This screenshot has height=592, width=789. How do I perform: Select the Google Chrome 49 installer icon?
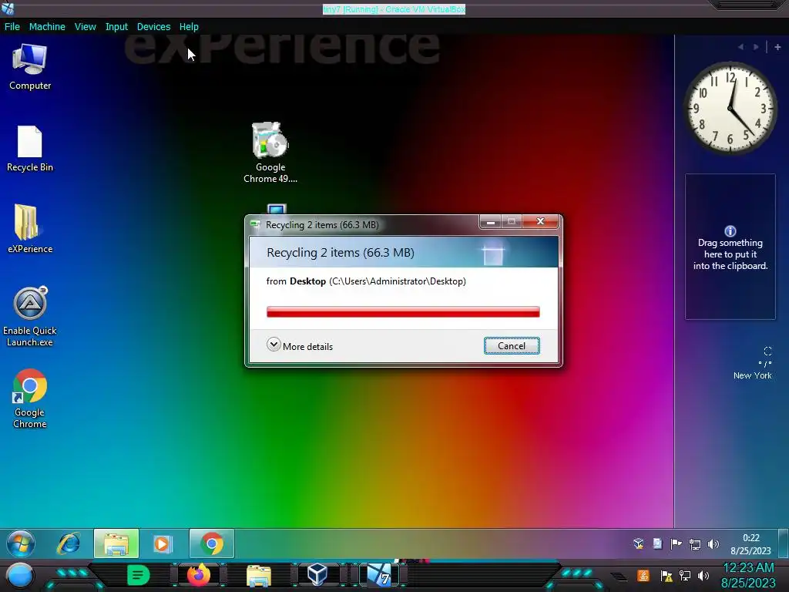click(270, 153)
